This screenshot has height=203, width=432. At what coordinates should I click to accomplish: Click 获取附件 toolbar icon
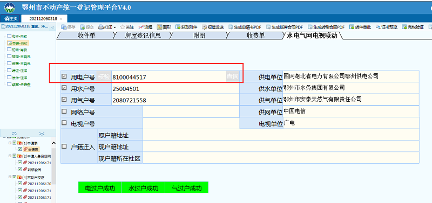(178, 27)
